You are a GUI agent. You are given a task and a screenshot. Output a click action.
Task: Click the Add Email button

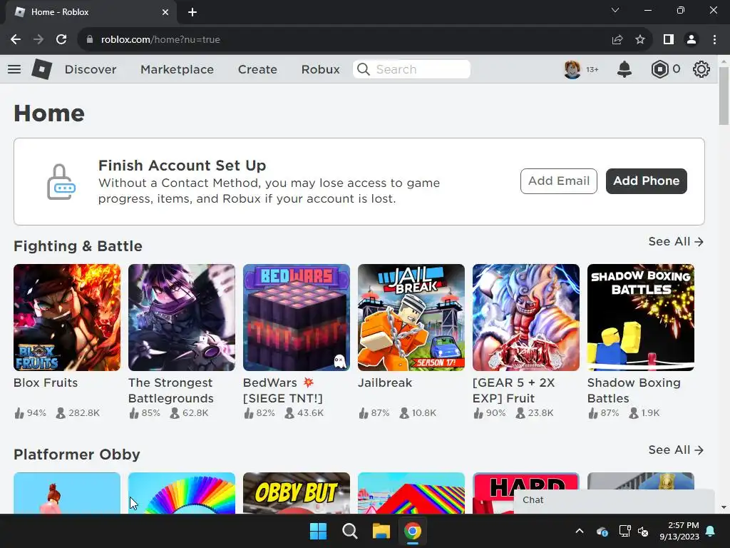[x=559, y=181]
